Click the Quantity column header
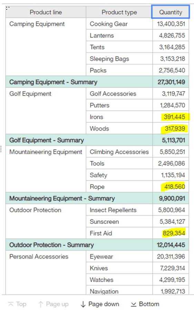Image resolution: width=194 pixels, height=311 pixels. (171, 12)
